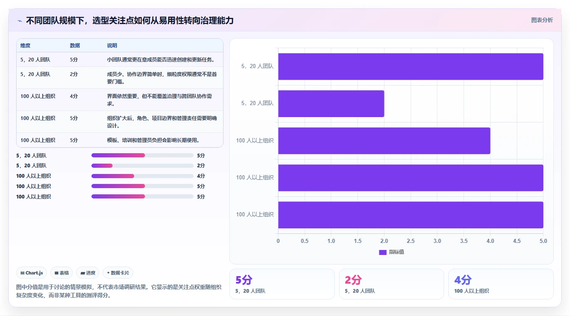Click the footnote starting 图中分值是用于讨论的情景模拟
Viewport: 570px width, 316px height.
[x=119, y=291]
